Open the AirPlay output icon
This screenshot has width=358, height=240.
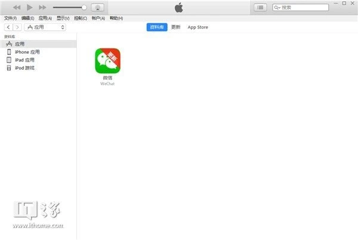pyautogui.click(x=98, y=7)
